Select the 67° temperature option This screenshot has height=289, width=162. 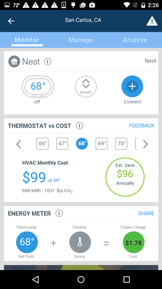[x=62, y=144]
